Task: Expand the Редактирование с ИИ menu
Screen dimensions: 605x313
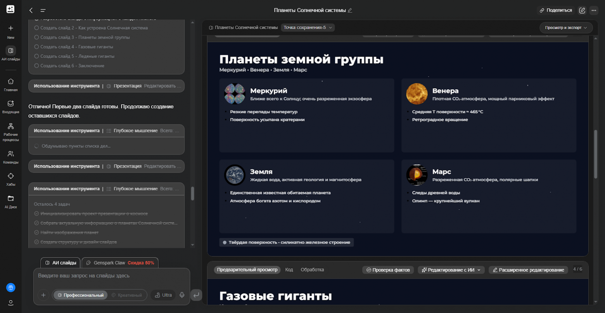Action: (451, 270)
